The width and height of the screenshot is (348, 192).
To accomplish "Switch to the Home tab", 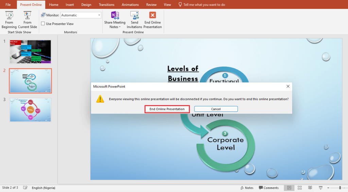I will (53, 4).
